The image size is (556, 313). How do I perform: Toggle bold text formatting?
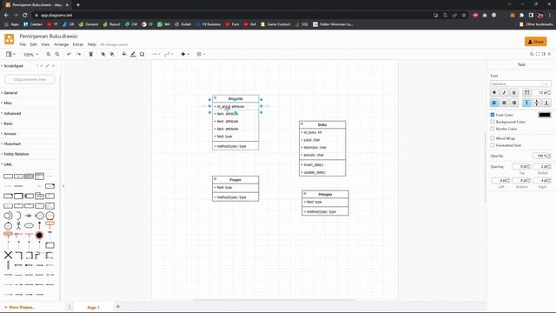(494, 93)
